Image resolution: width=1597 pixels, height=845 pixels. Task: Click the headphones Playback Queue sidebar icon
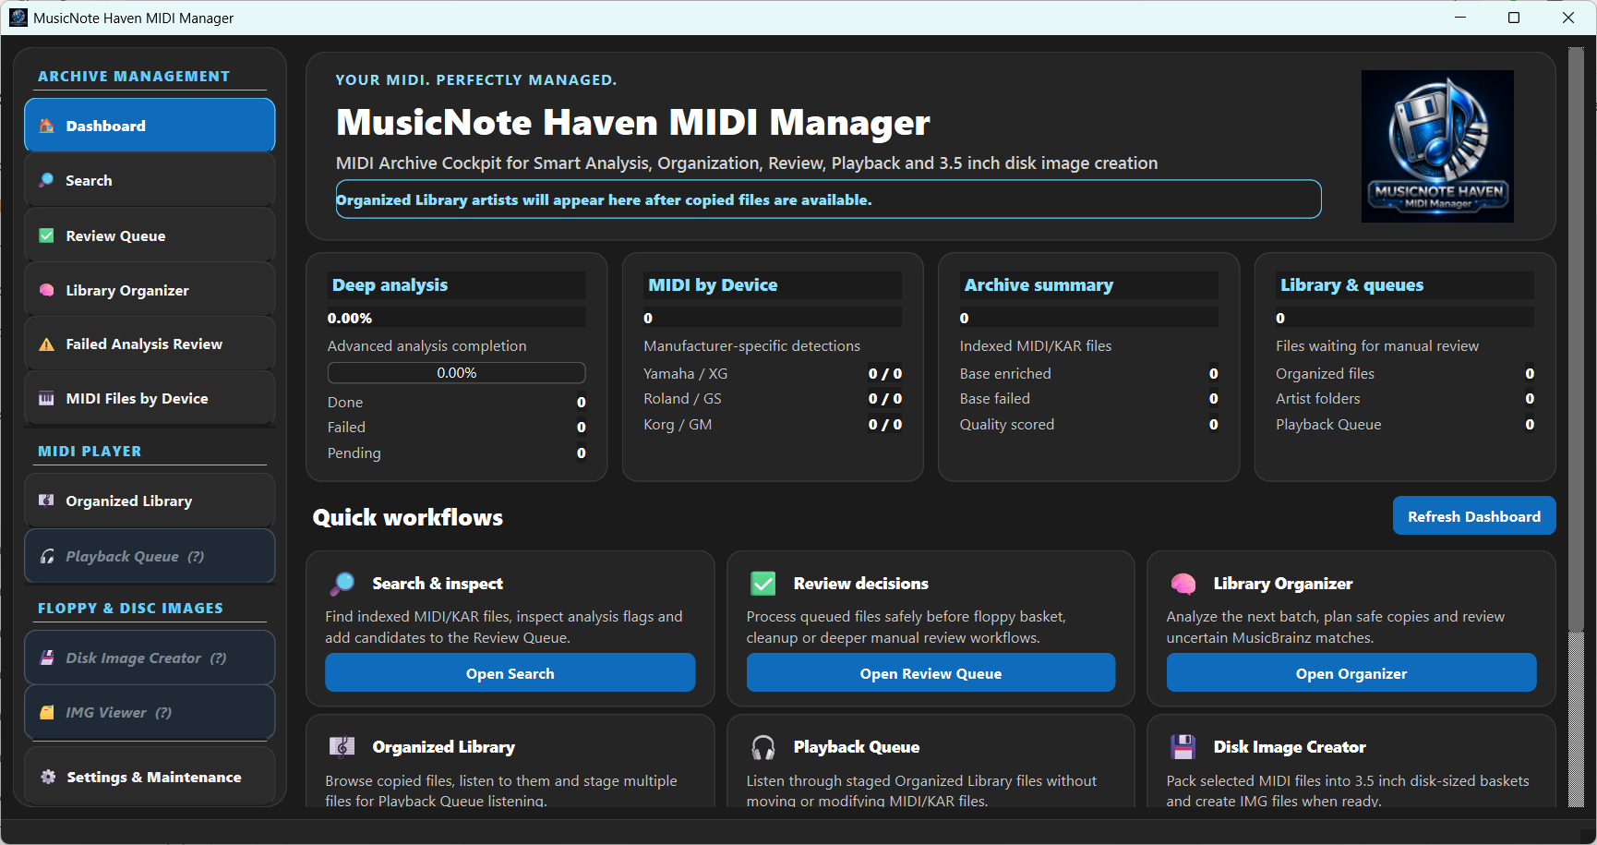coord(46,556)
